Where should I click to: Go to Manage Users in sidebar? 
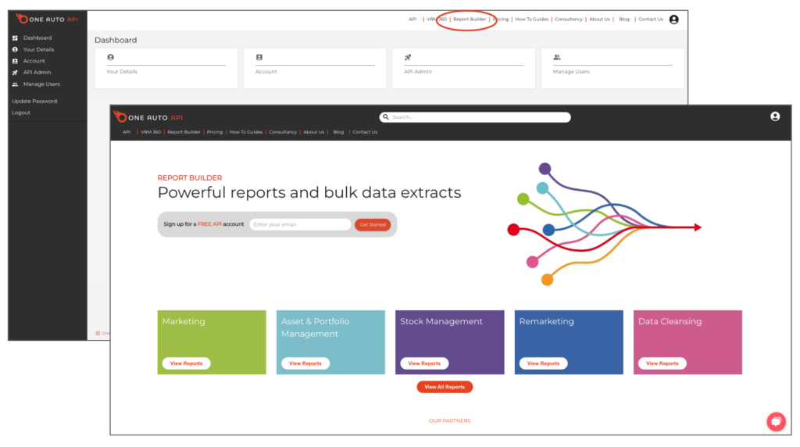click(x=41, y=84)
